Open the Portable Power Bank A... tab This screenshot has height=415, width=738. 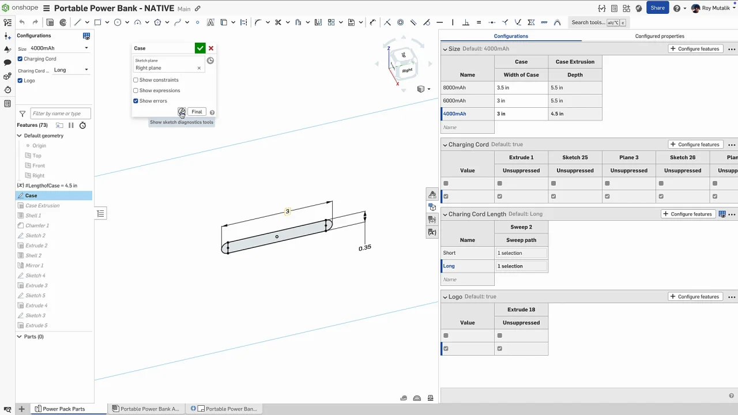(x=146, y=409)
